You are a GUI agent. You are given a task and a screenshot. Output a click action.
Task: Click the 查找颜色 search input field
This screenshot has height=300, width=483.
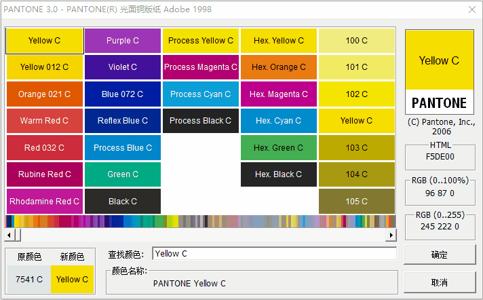tap(273, 254)
